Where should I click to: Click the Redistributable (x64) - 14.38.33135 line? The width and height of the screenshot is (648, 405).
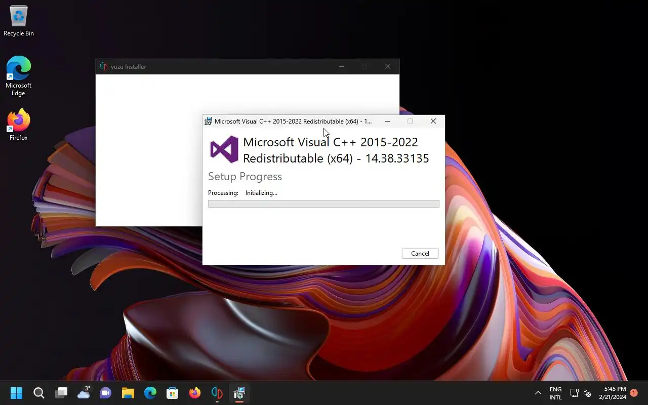(336, 158)
